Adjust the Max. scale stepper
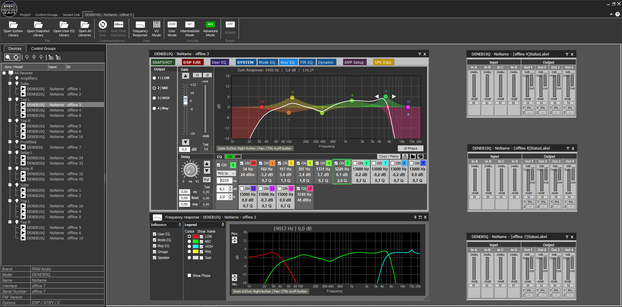 (235, 239)
